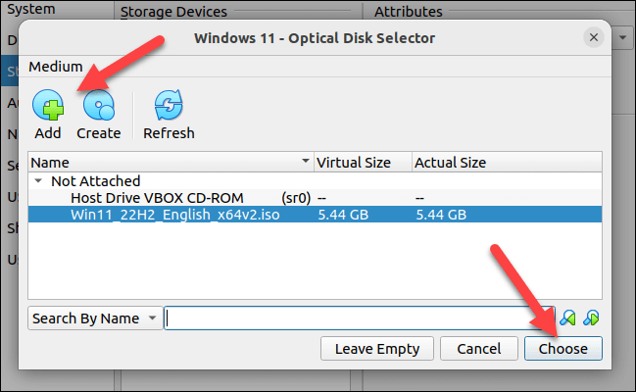Image resolution: width=636 pixels, height=392 pixels.
Task: Sort by the Virtual Size column
Action: (361, 163)
